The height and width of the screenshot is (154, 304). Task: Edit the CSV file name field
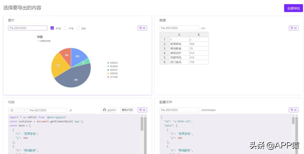[179, 28]
